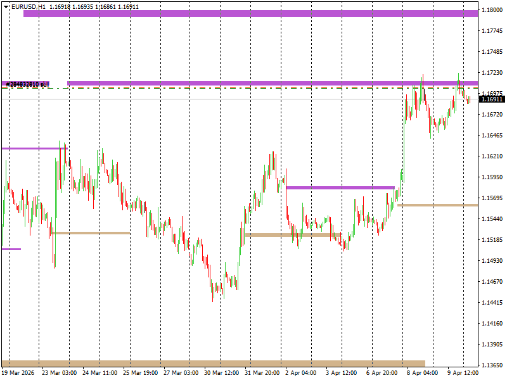Select the highest candlestick peak near 8 Apr
The width and height of the screenshot is (507, 380).
[423, 74]
